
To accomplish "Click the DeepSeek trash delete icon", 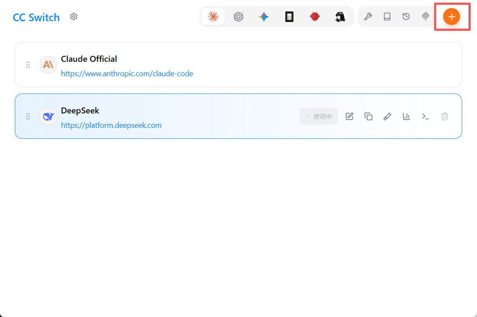I will click(445, 116).
